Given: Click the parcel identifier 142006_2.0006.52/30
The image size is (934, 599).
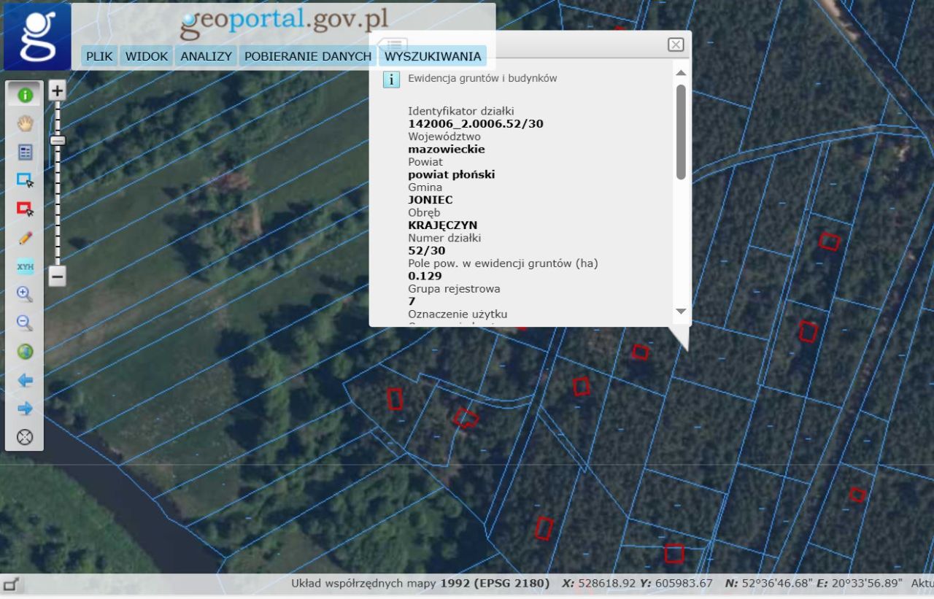Looking at the screenshot, I should coord(476,124).
